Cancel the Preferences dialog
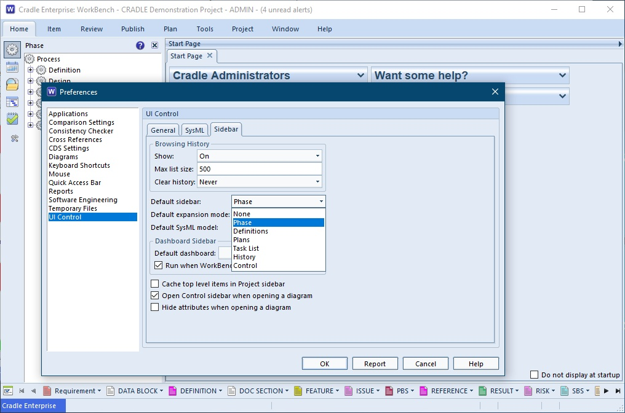The height and width of the screenshot is (413, 625). 425,364
